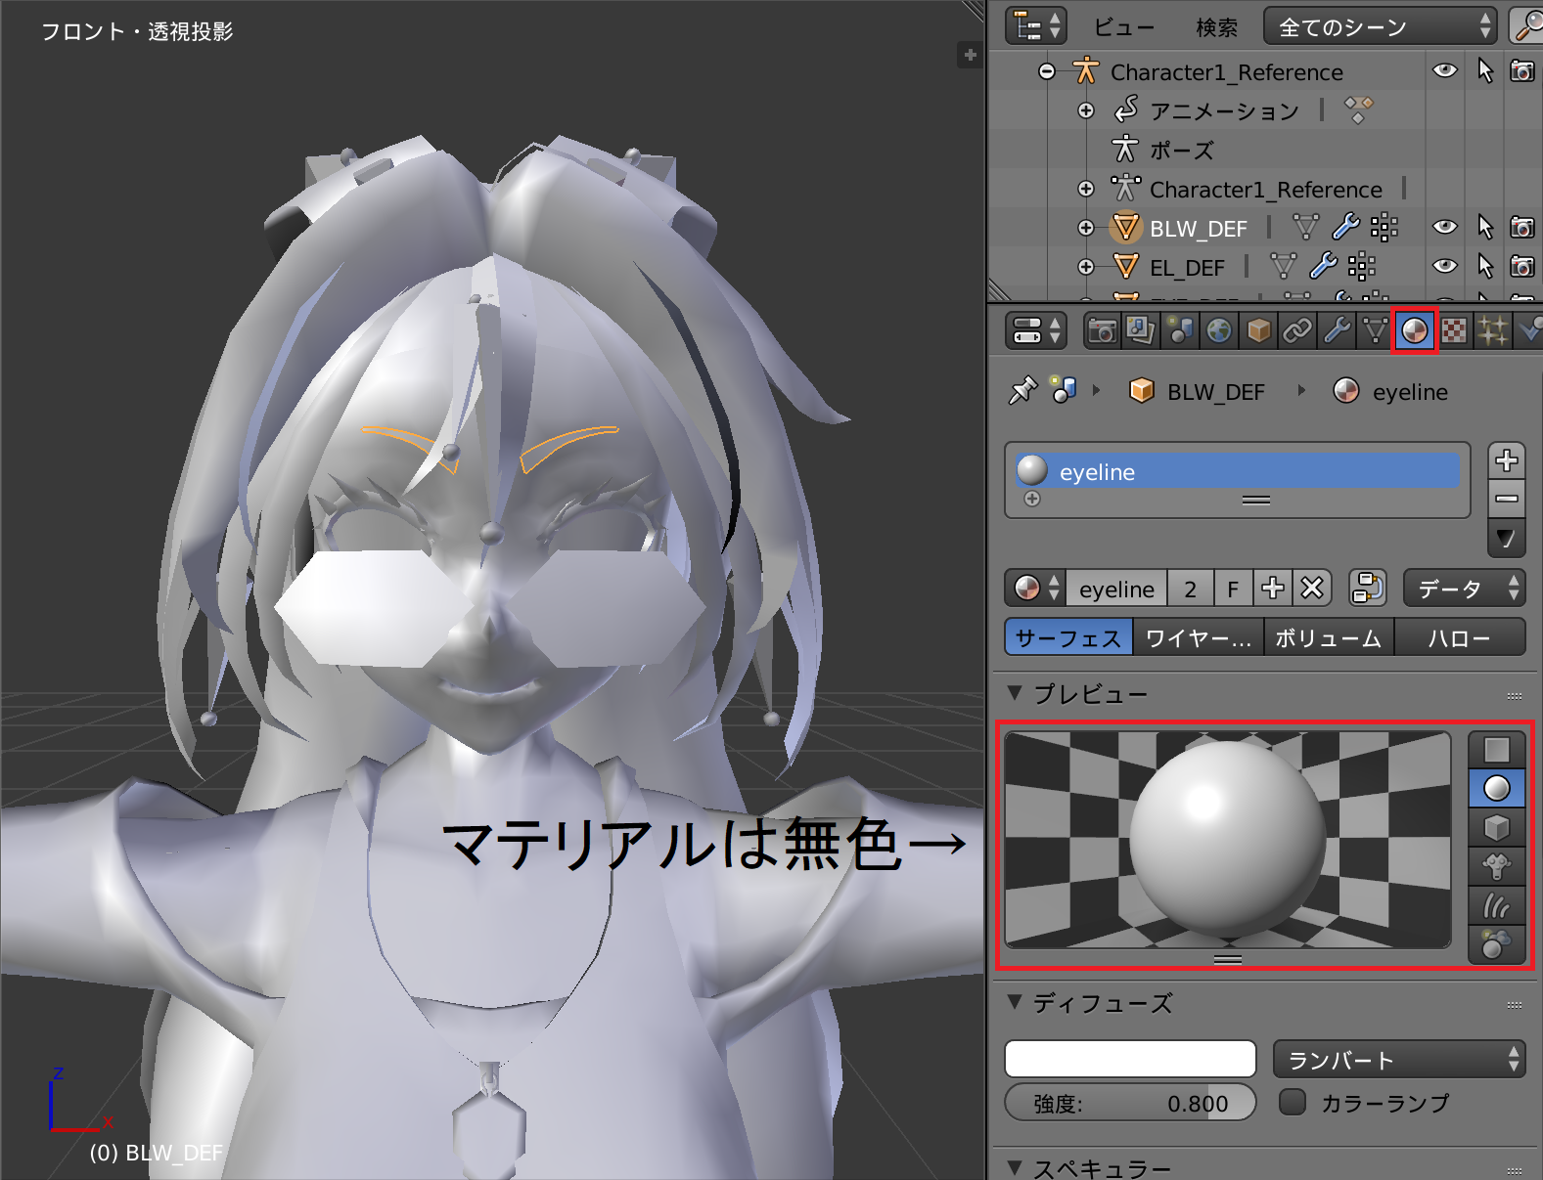
Task: Toggle material nodes button
Action: 1367,588
